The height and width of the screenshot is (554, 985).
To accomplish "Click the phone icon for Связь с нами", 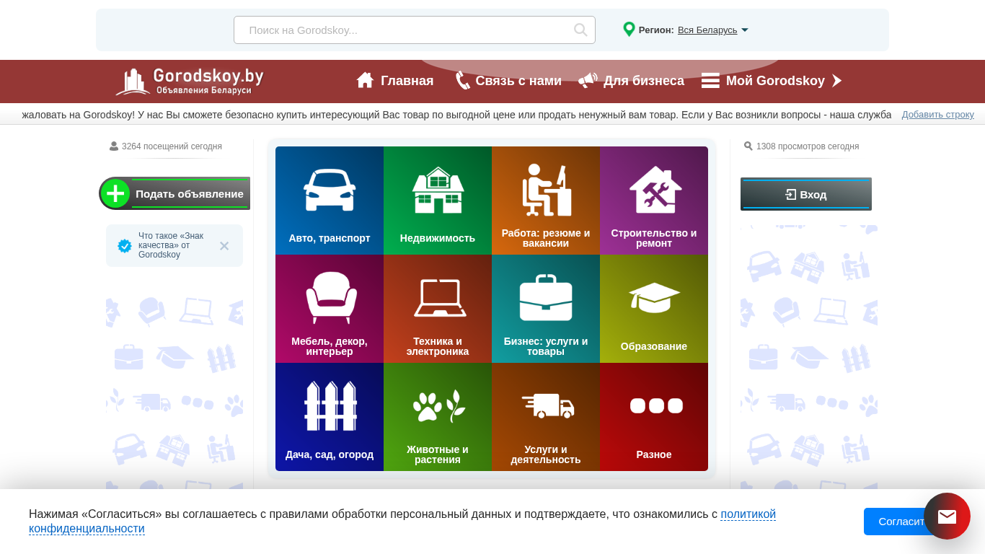I will [462, 80].
